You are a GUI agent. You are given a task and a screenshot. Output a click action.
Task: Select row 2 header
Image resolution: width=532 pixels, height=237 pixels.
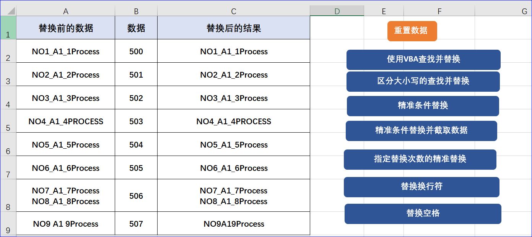[8, 51]
